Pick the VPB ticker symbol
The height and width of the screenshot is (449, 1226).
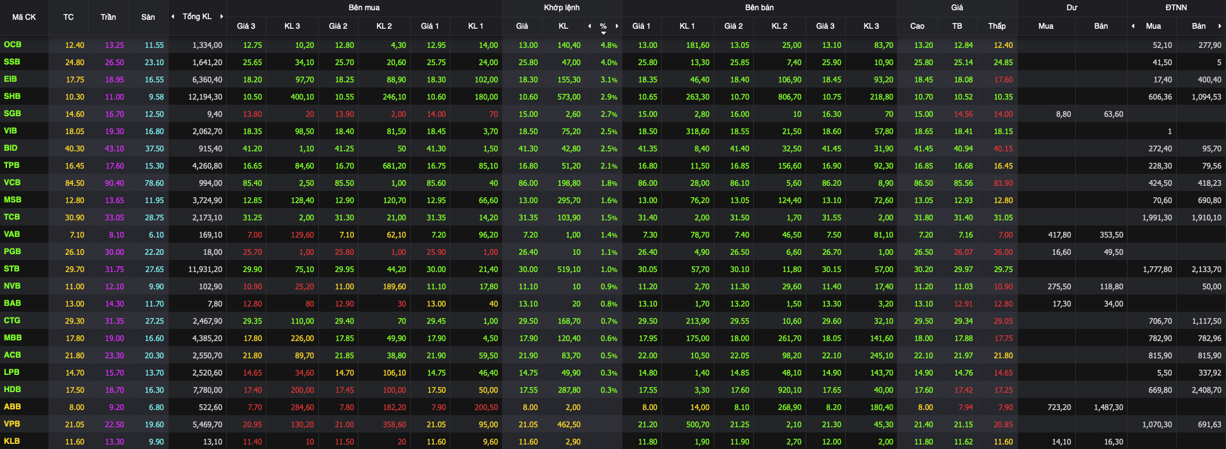12,424
